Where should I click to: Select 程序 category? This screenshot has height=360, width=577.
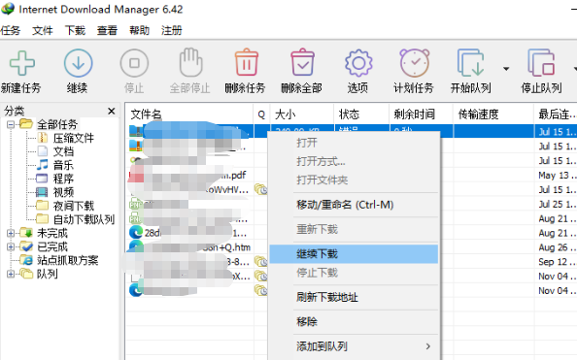pos(63,179)
